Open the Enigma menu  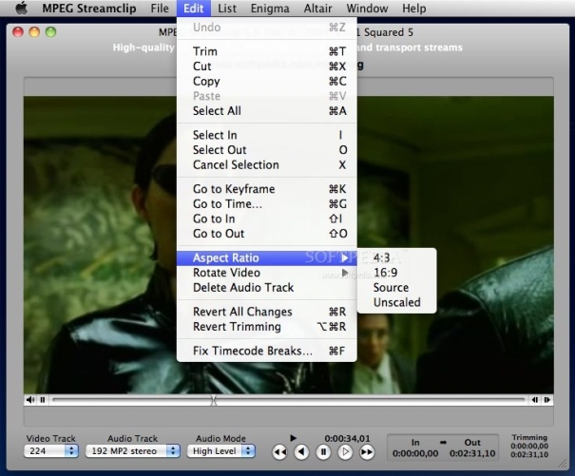[x=270, y=8]
